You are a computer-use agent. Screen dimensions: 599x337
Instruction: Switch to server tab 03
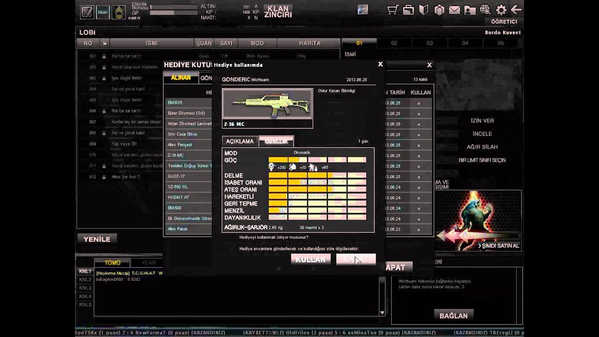(430, 43)
